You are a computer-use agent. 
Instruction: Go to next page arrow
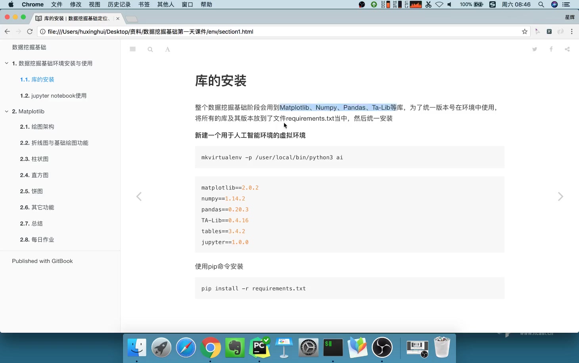pos(560,197)
